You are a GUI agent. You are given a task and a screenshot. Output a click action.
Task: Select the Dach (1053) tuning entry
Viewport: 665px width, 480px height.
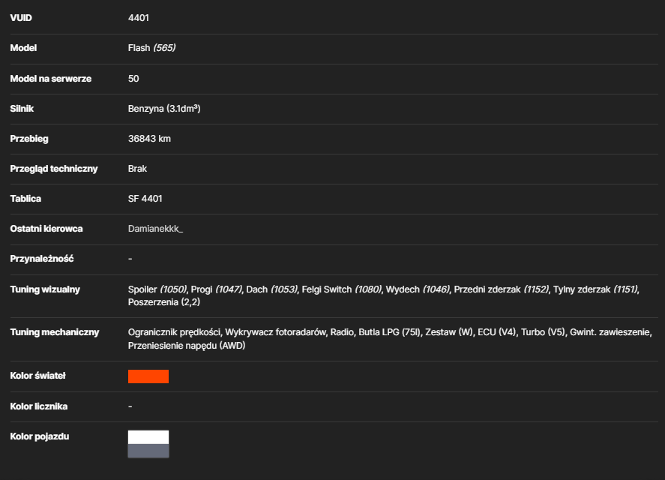tap(271, 289)
